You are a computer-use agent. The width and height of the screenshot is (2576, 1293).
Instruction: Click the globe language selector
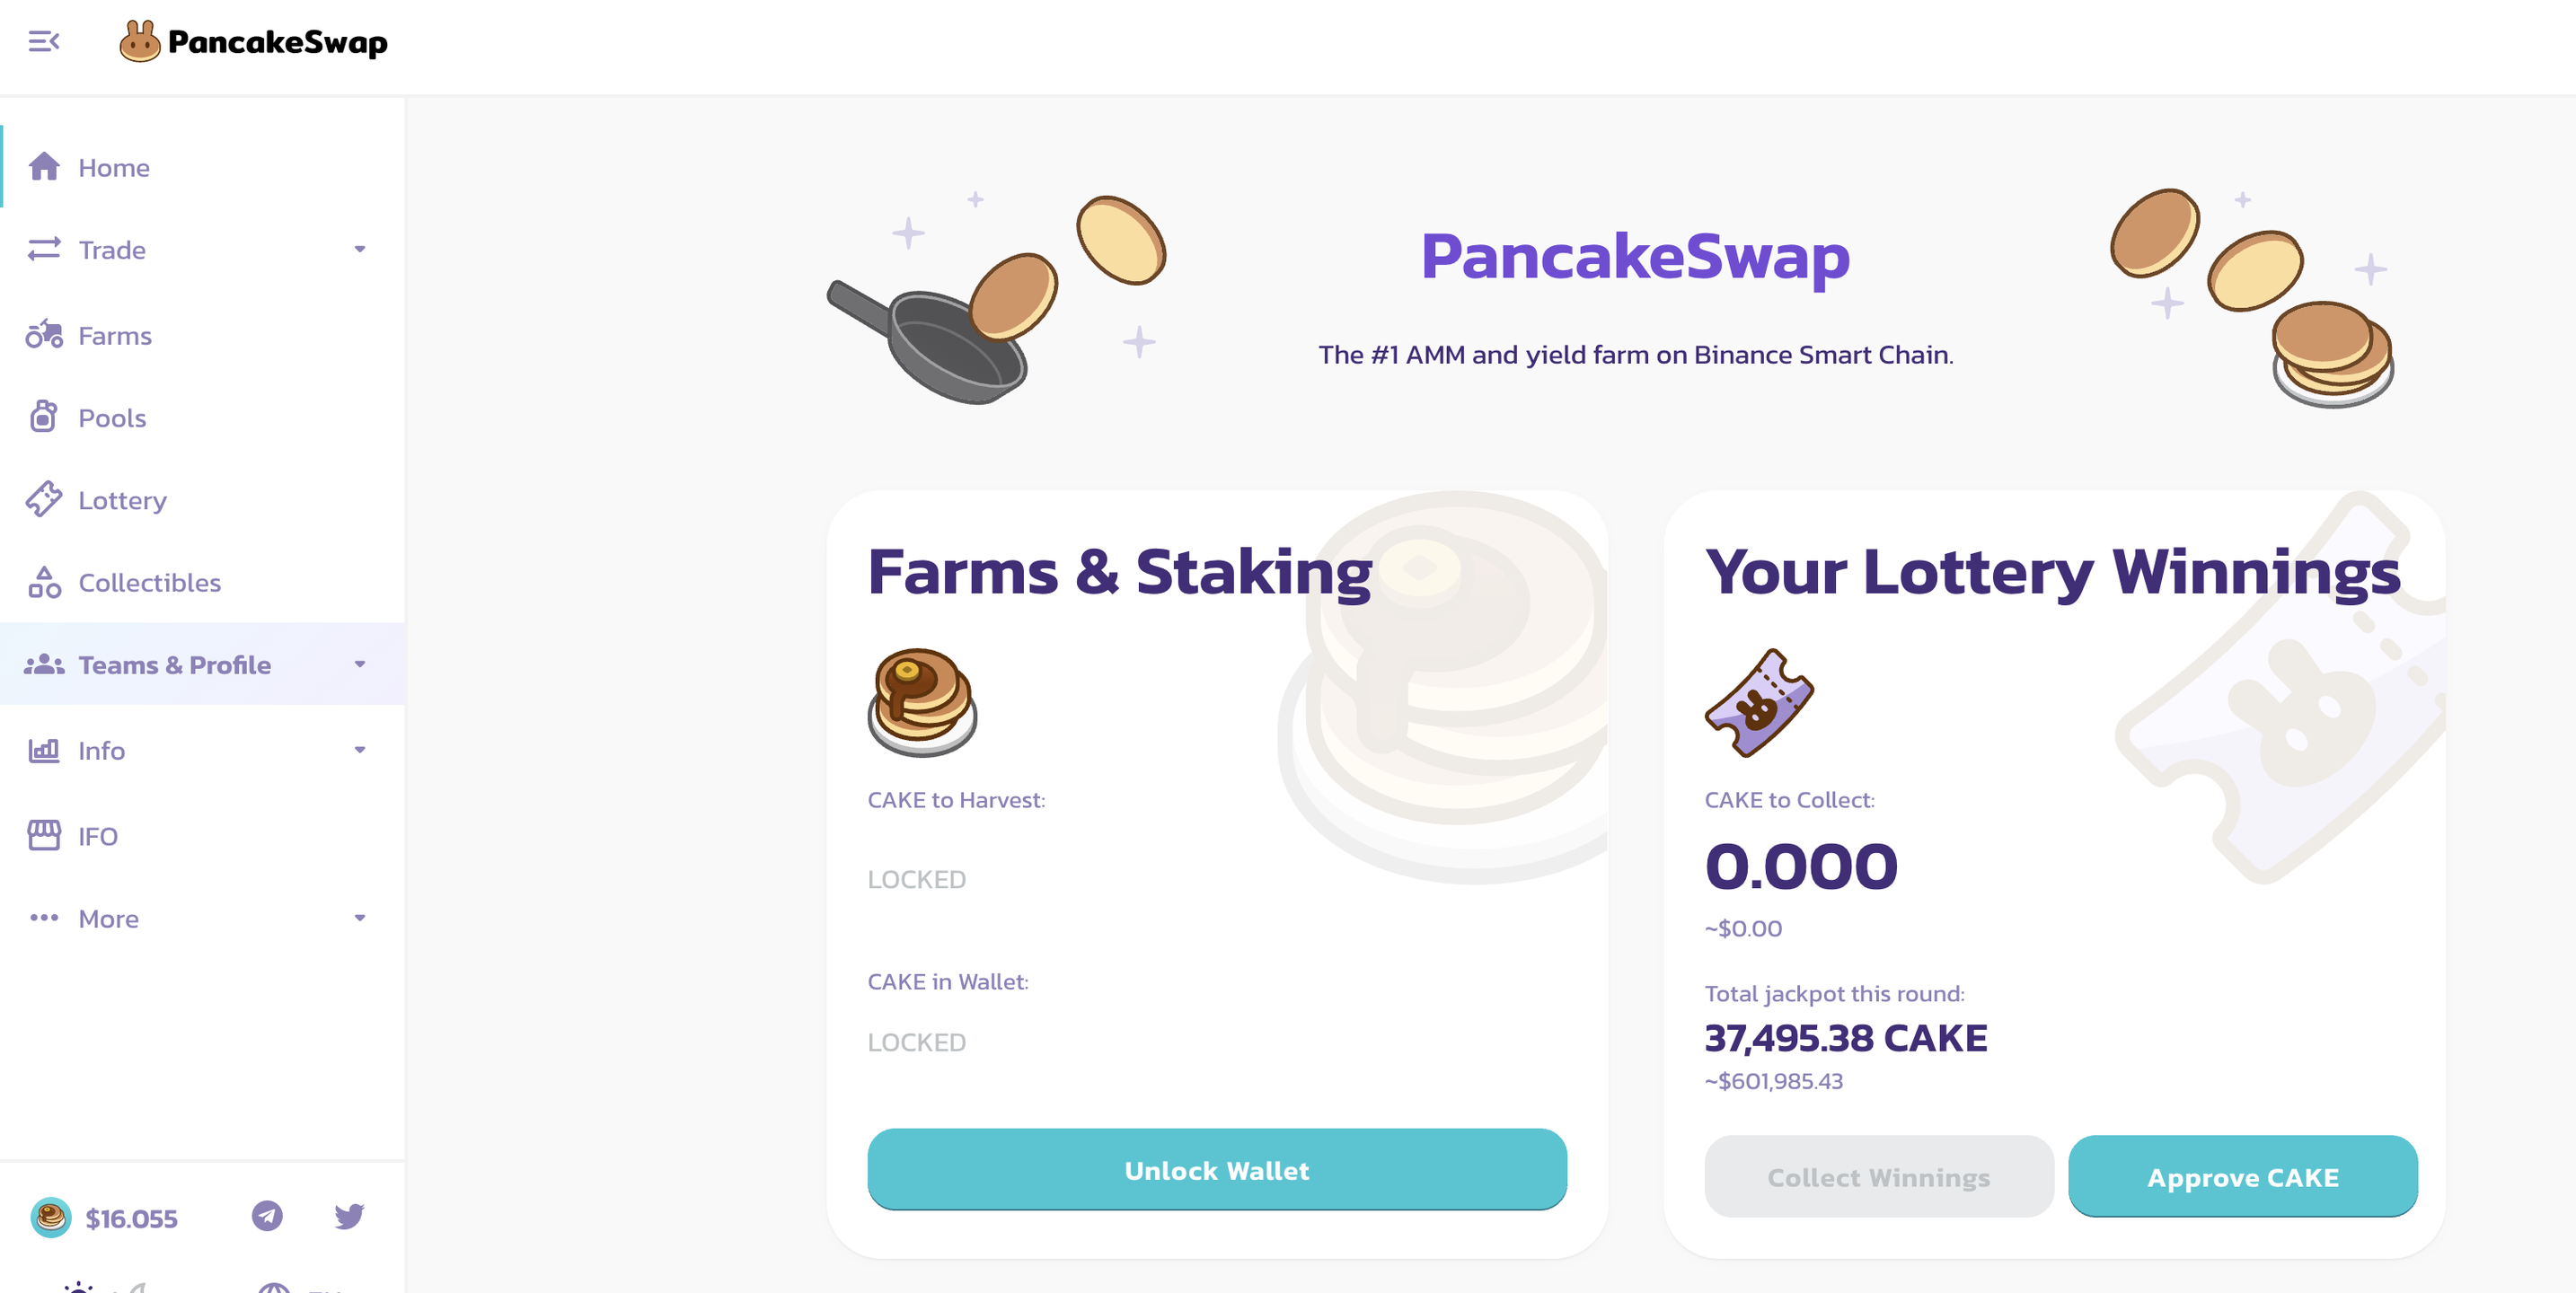point(275,1288)
